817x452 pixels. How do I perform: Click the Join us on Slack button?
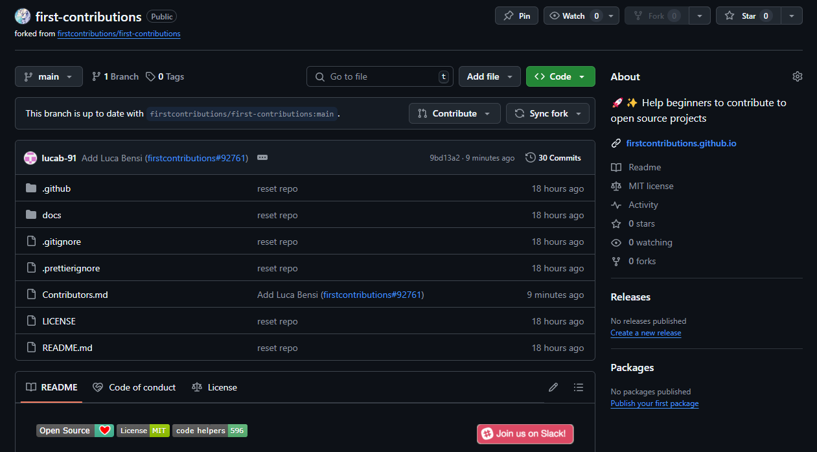click(x=525, y=434)
